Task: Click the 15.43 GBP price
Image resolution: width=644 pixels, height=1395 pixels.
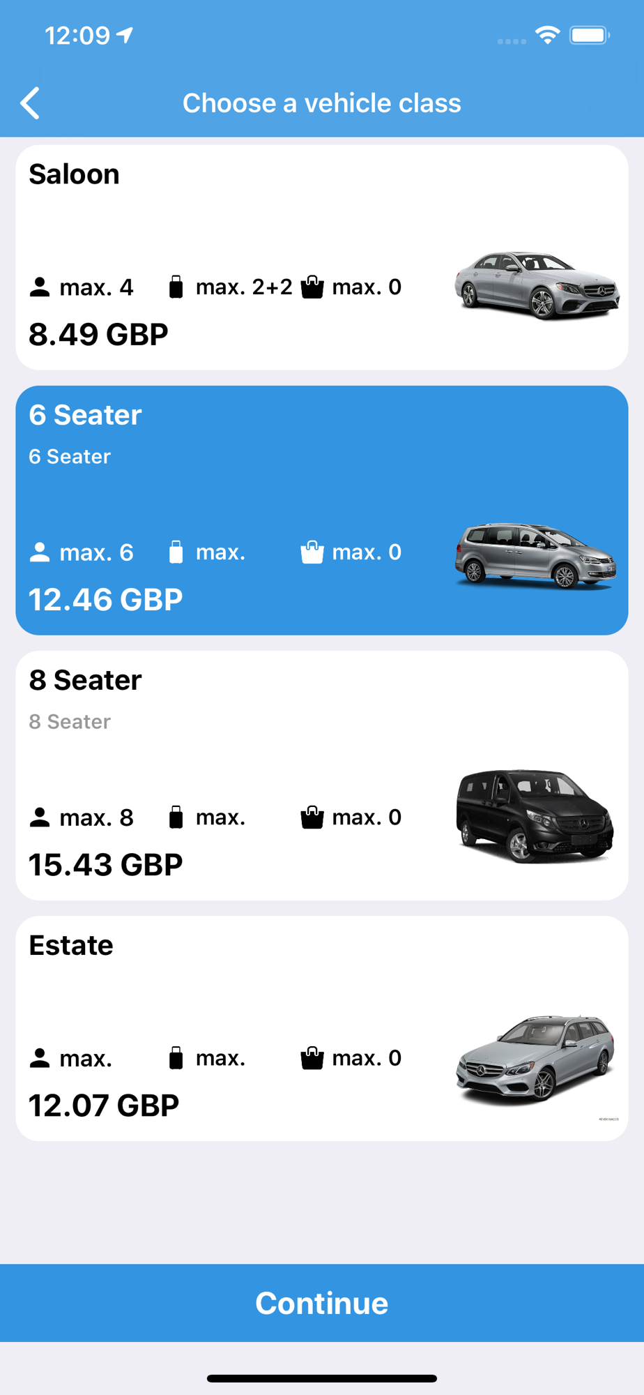Action: pyautogui.click(x=105, y=865)
